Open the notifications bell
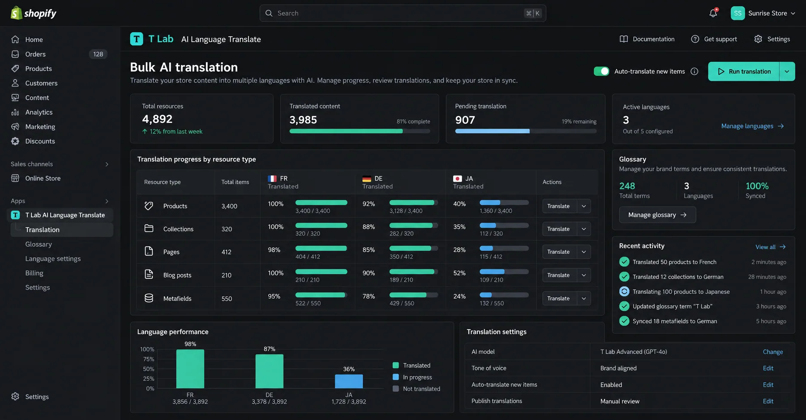Image resolution: width=806 pixels, height=420 pixels. point(713,13)
